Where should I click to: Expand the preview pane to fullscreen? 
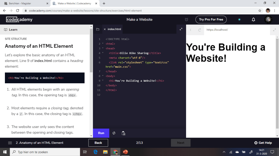[x=274, y=30]
